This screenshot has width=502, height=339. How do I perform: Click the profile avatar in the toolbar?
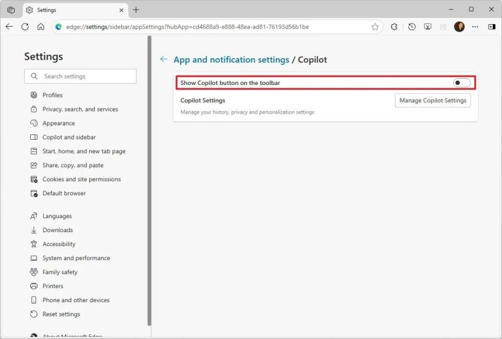pyautogui.click(x=459, y=27)
